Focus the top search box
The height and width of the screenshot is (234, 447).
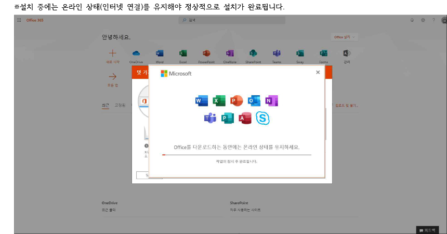tap(232, 20)
